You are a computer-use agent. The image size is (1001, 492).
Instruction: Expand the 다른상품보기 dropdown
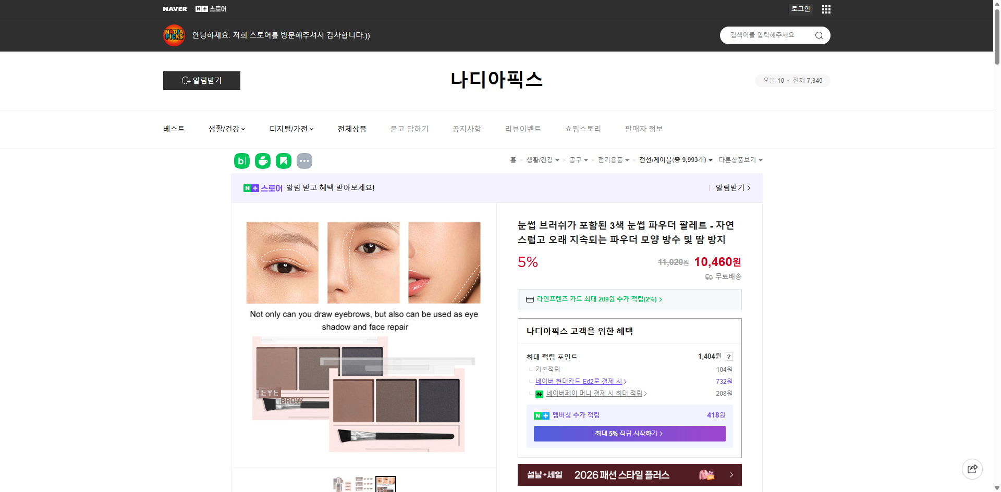740,160
